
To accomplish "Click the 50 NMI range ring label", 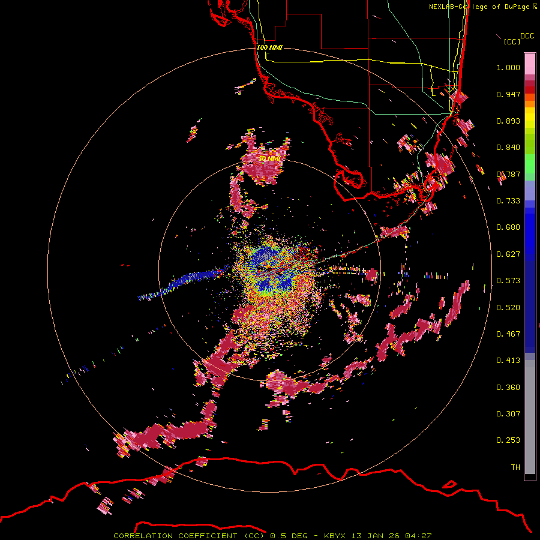I will point(269,158).
